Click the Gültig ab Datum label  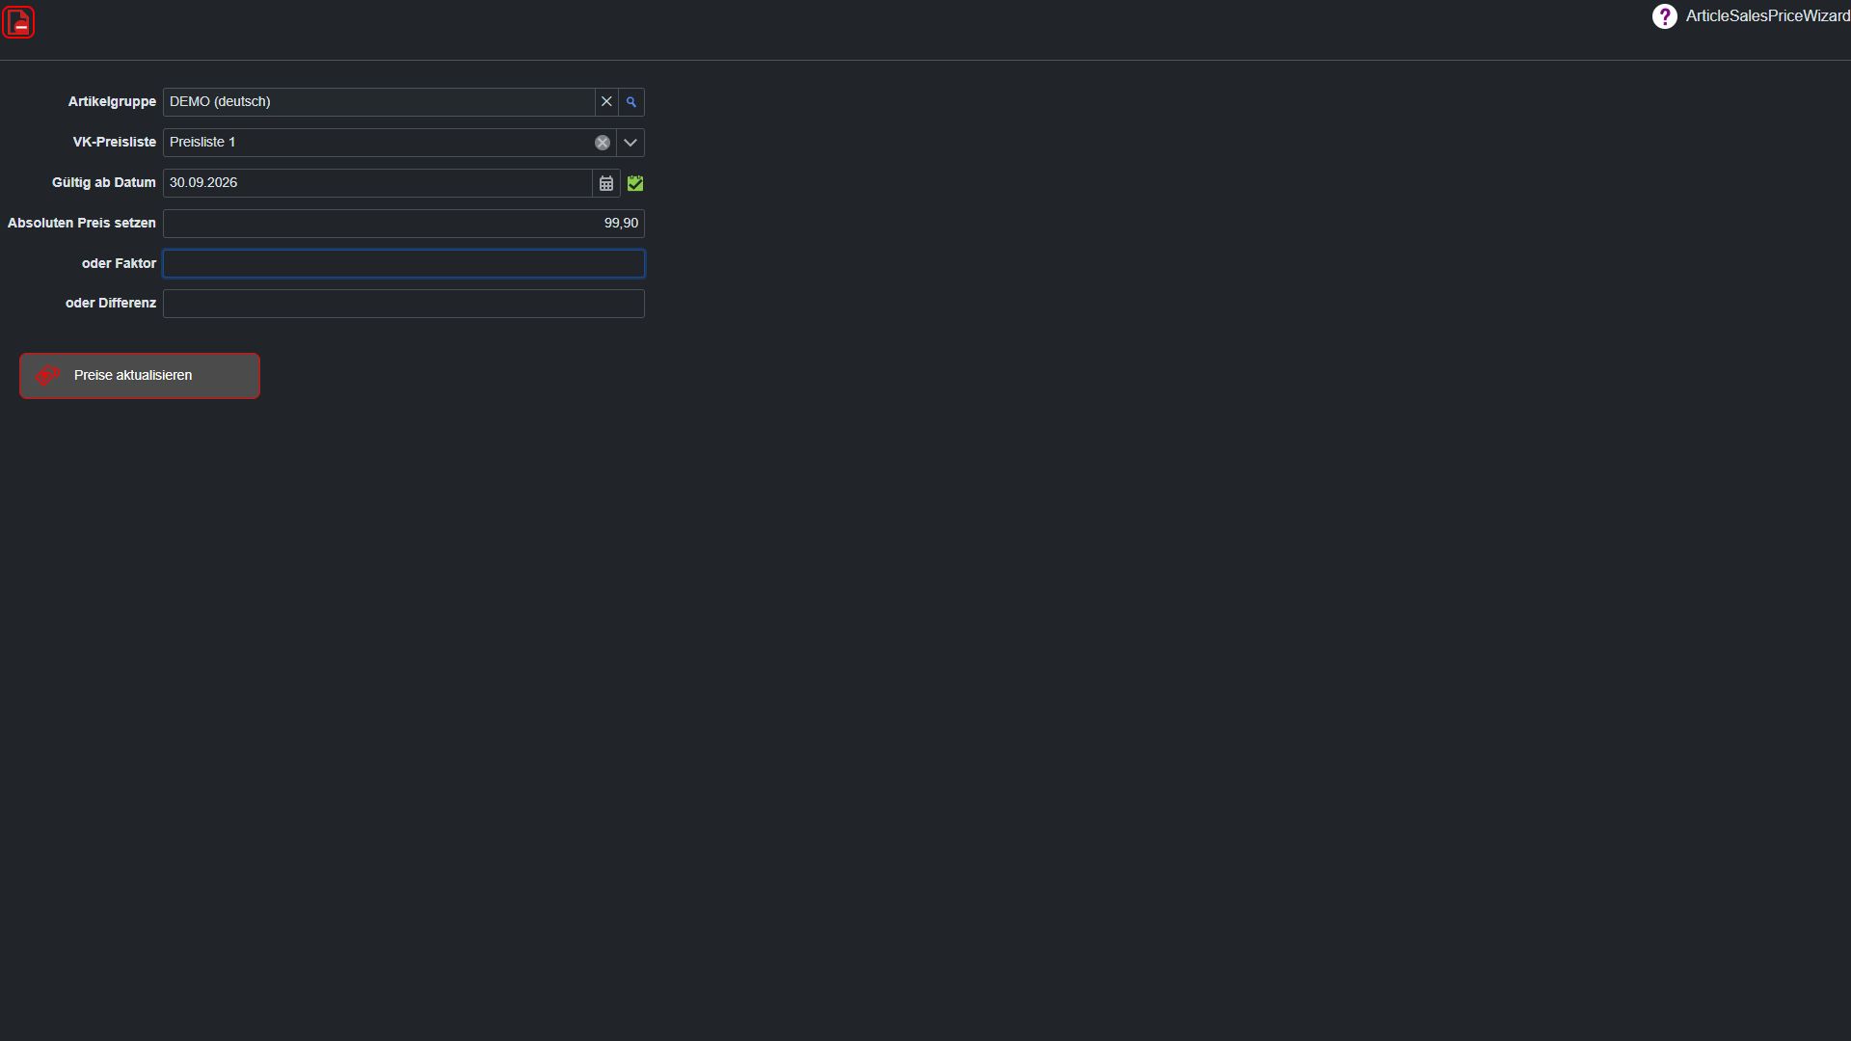tap(103, 183)
